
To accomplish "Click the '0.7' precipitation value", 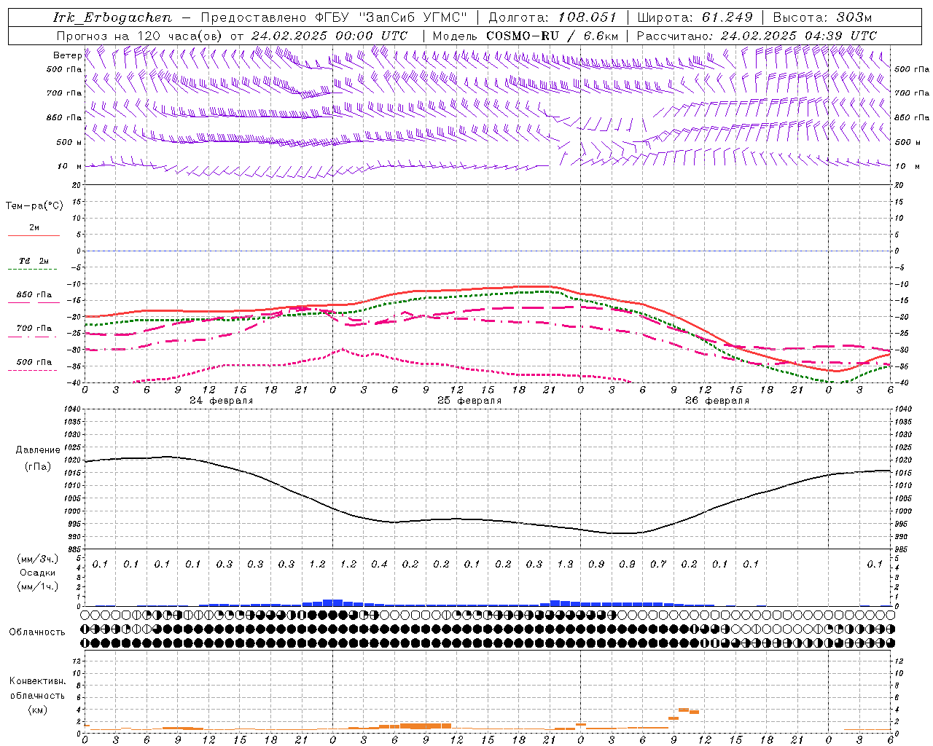I will pyautogui.click(x=658, y=564).
